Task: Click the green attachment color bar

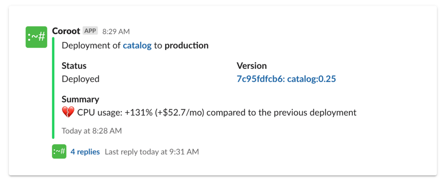Action: pos(53,88)
